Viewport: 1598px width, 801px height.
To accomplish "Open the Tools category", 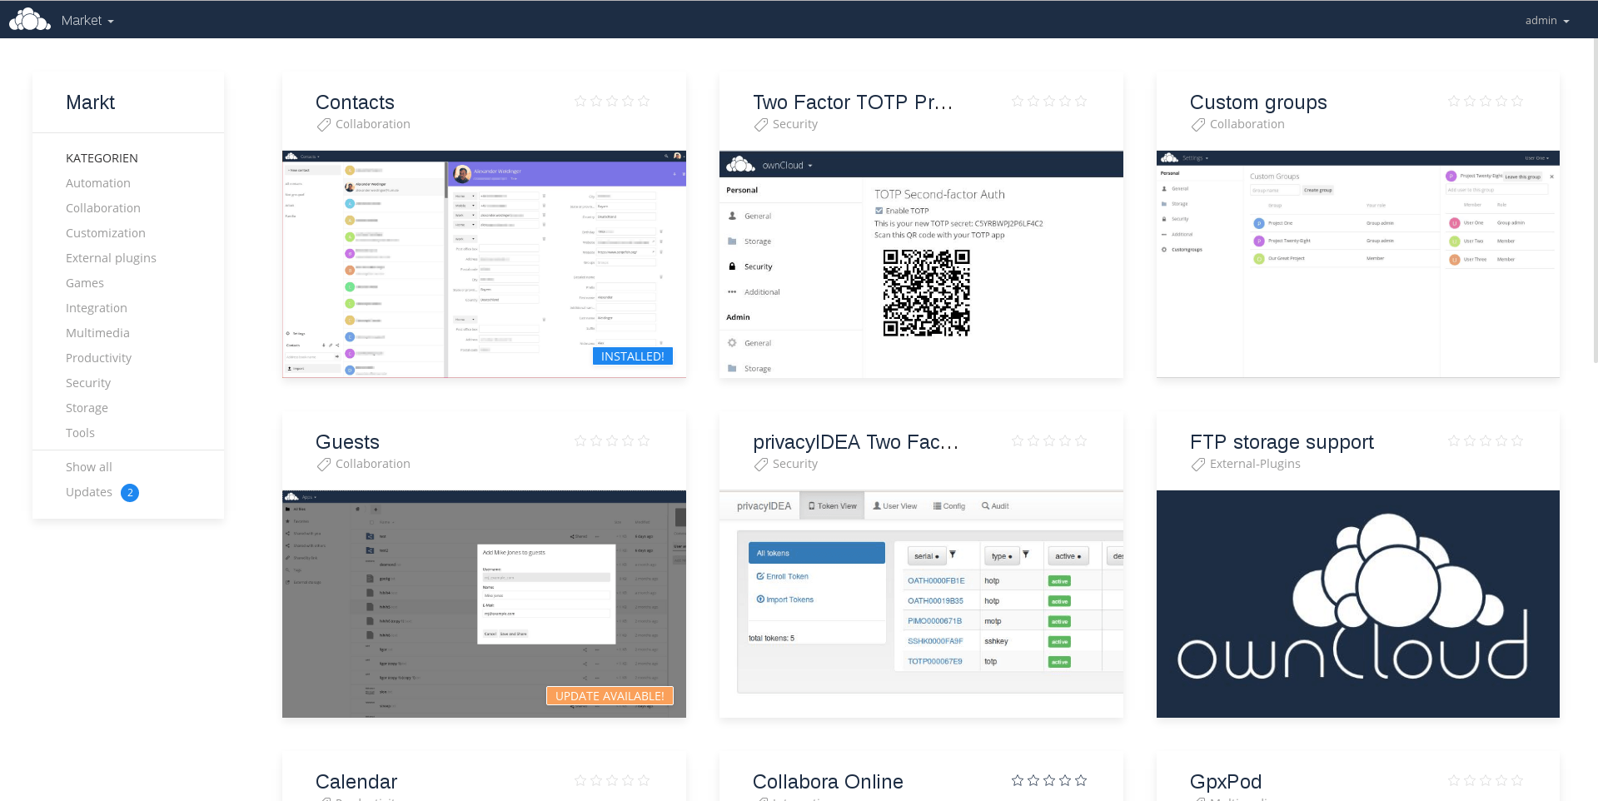I will [80, 433].
